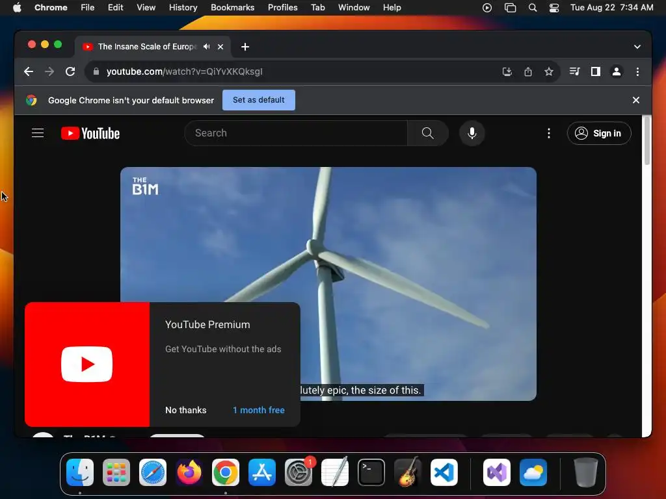Click the page vertical scrollbar
This screenshot has width=666, height=499.
coord(647,140)
